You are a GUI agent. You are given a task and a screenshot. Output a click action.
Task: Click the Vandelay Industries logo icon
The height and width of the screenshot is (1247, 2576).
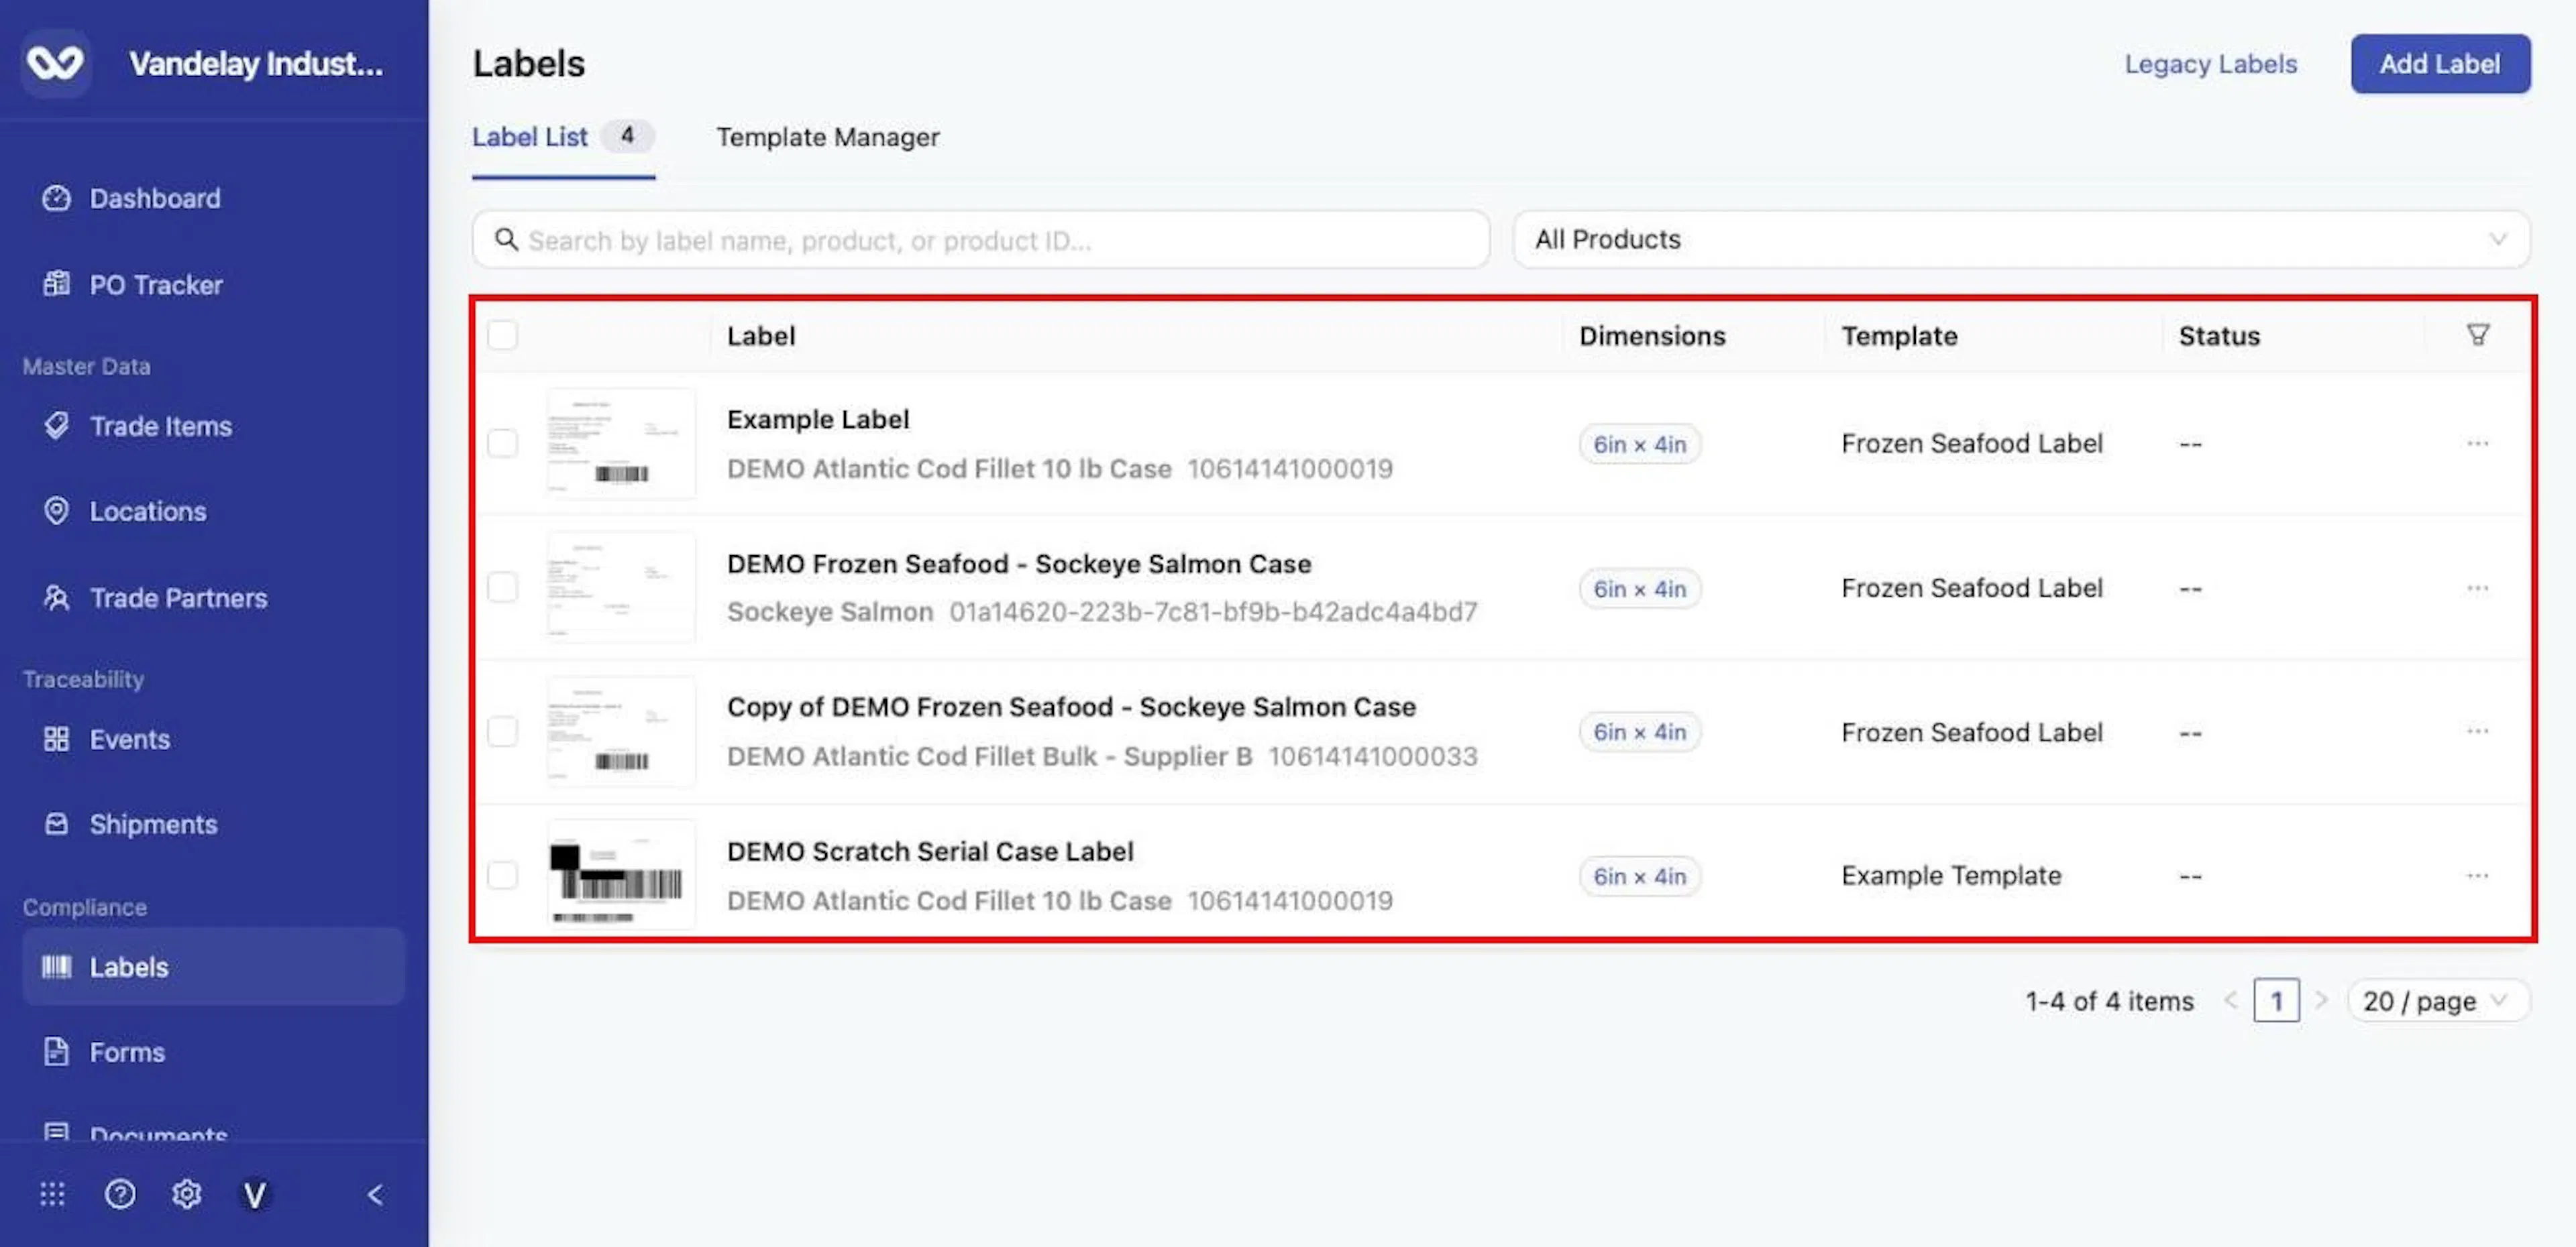coord(55,63)
